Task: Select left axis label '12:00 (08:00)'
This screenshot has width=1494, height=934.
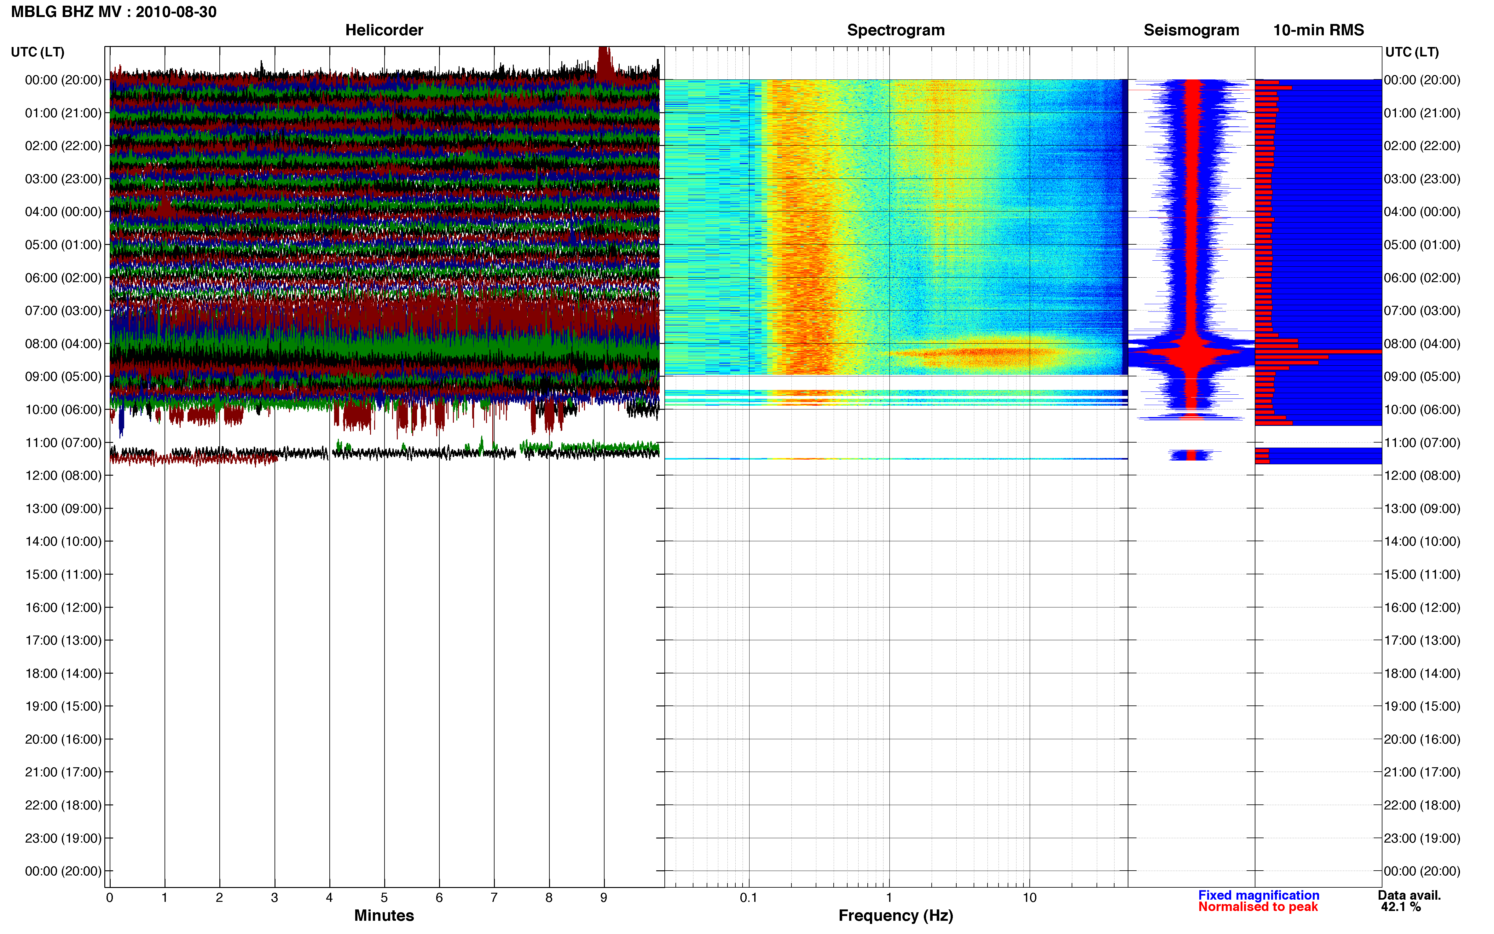Action: coord(63,476)
